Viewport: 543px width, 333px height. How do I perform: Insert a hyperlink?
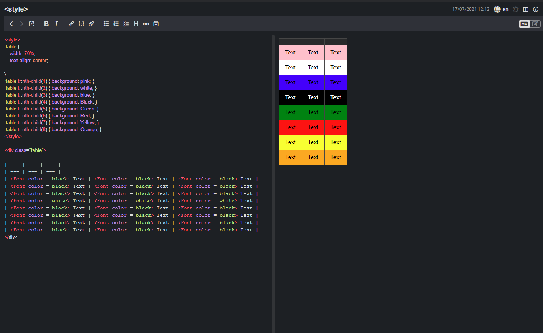pyautogui.click(x=71, y=24)
